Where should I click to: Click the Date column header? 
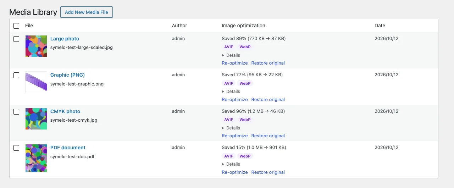tap(380, 26)
